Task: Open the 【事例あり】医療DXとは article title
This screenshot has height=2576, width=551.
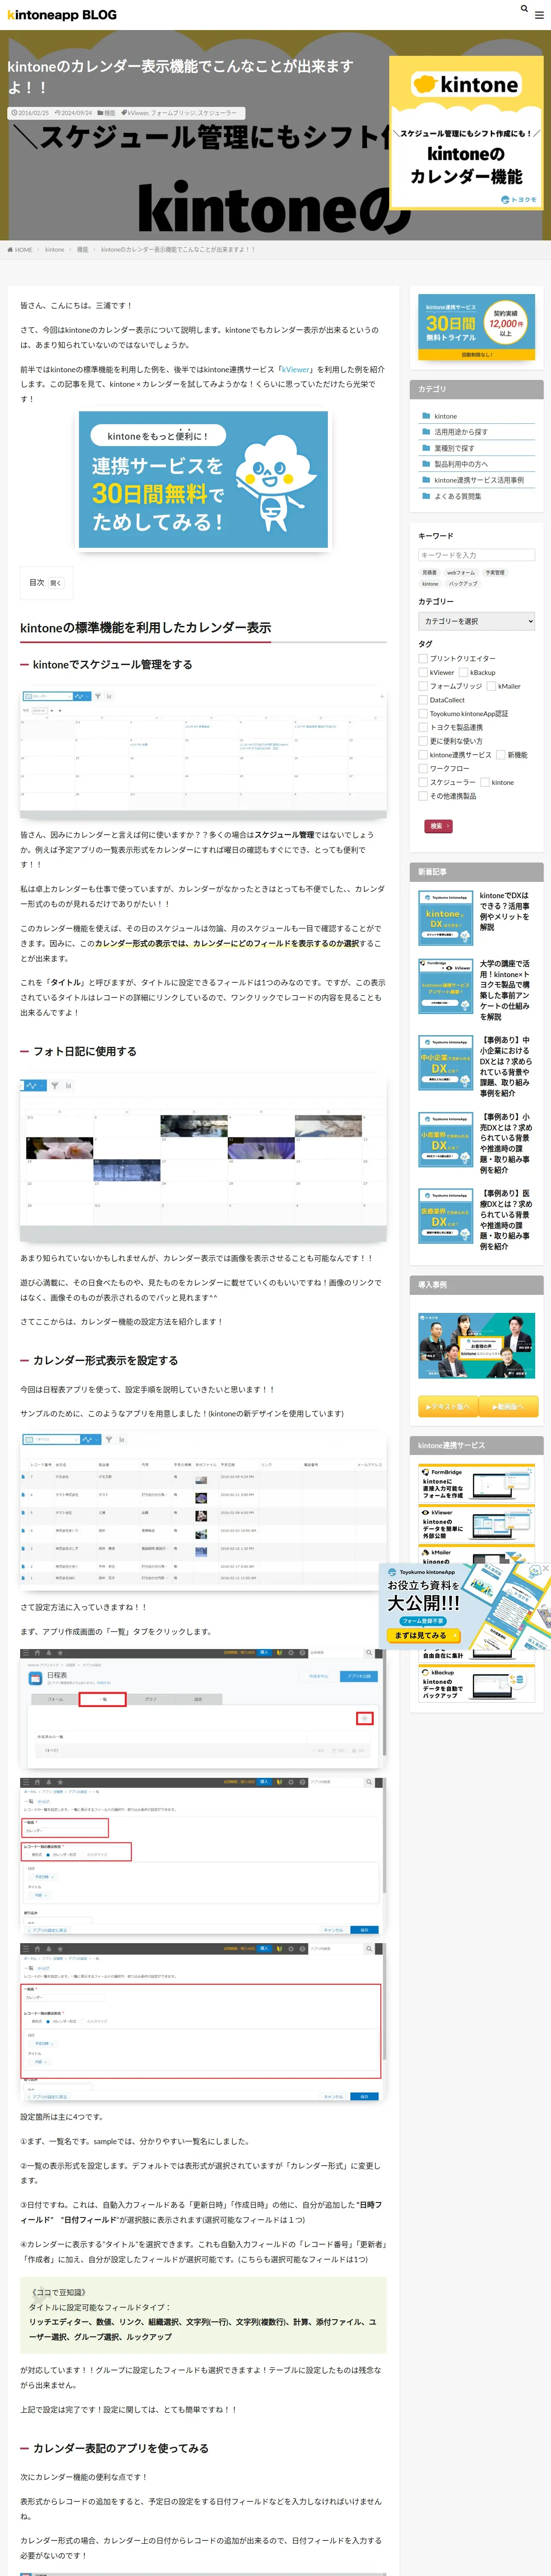Action: point(506,1220)
